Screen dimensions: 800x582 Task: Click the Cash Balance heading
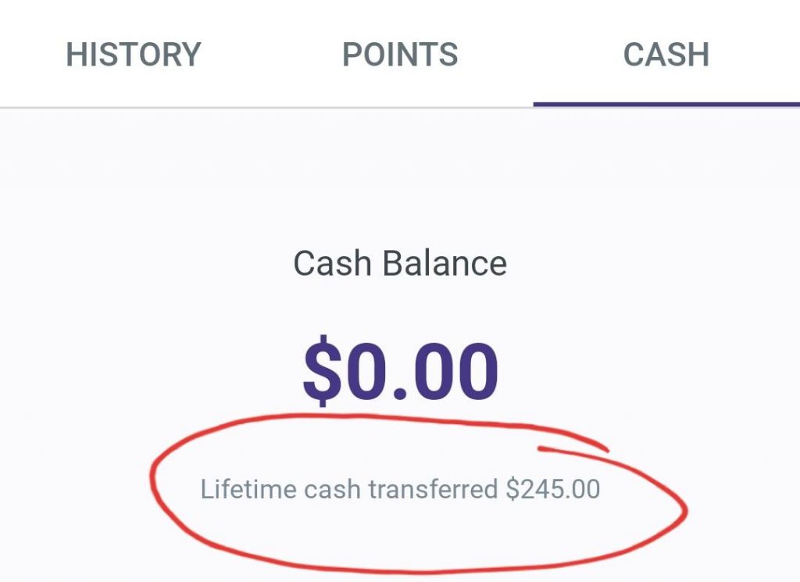pyautogui.click(x=399, y=262)
